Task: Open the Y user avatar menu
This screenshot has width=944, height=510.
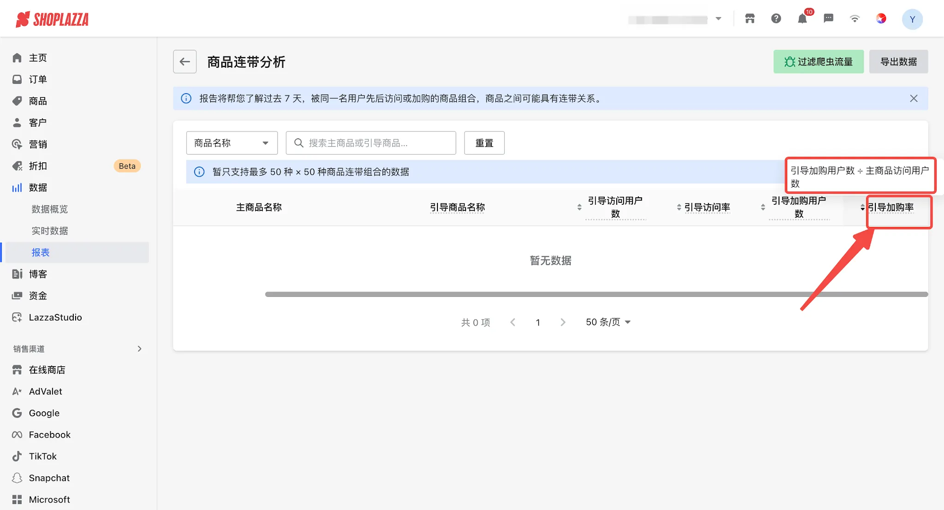Action: coord(912,19)
